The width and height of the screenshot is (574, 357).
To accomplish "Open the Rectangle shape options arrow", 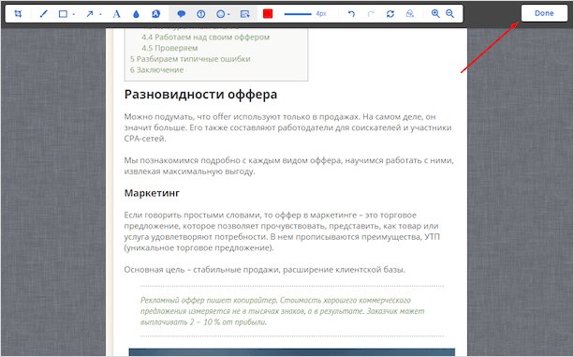I will pos(74,14).
